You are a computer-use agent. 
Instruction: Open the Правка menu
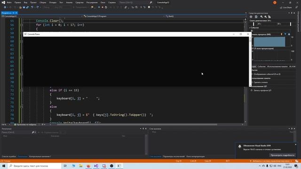[x=18, y=2]
